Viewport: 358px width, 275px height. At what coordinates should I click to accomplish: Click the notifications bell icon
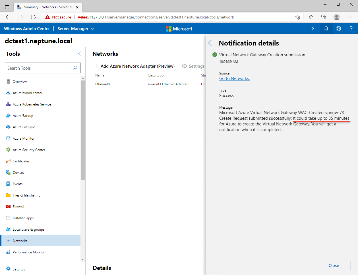326,29
